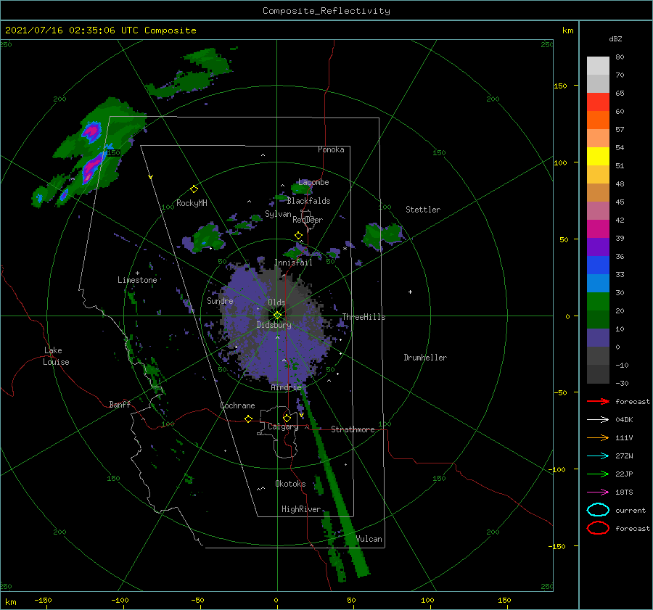Viewport: 653px width, 610px height.
Task: Click the red forecast arrow in legend
Action: tap(598, 401)
